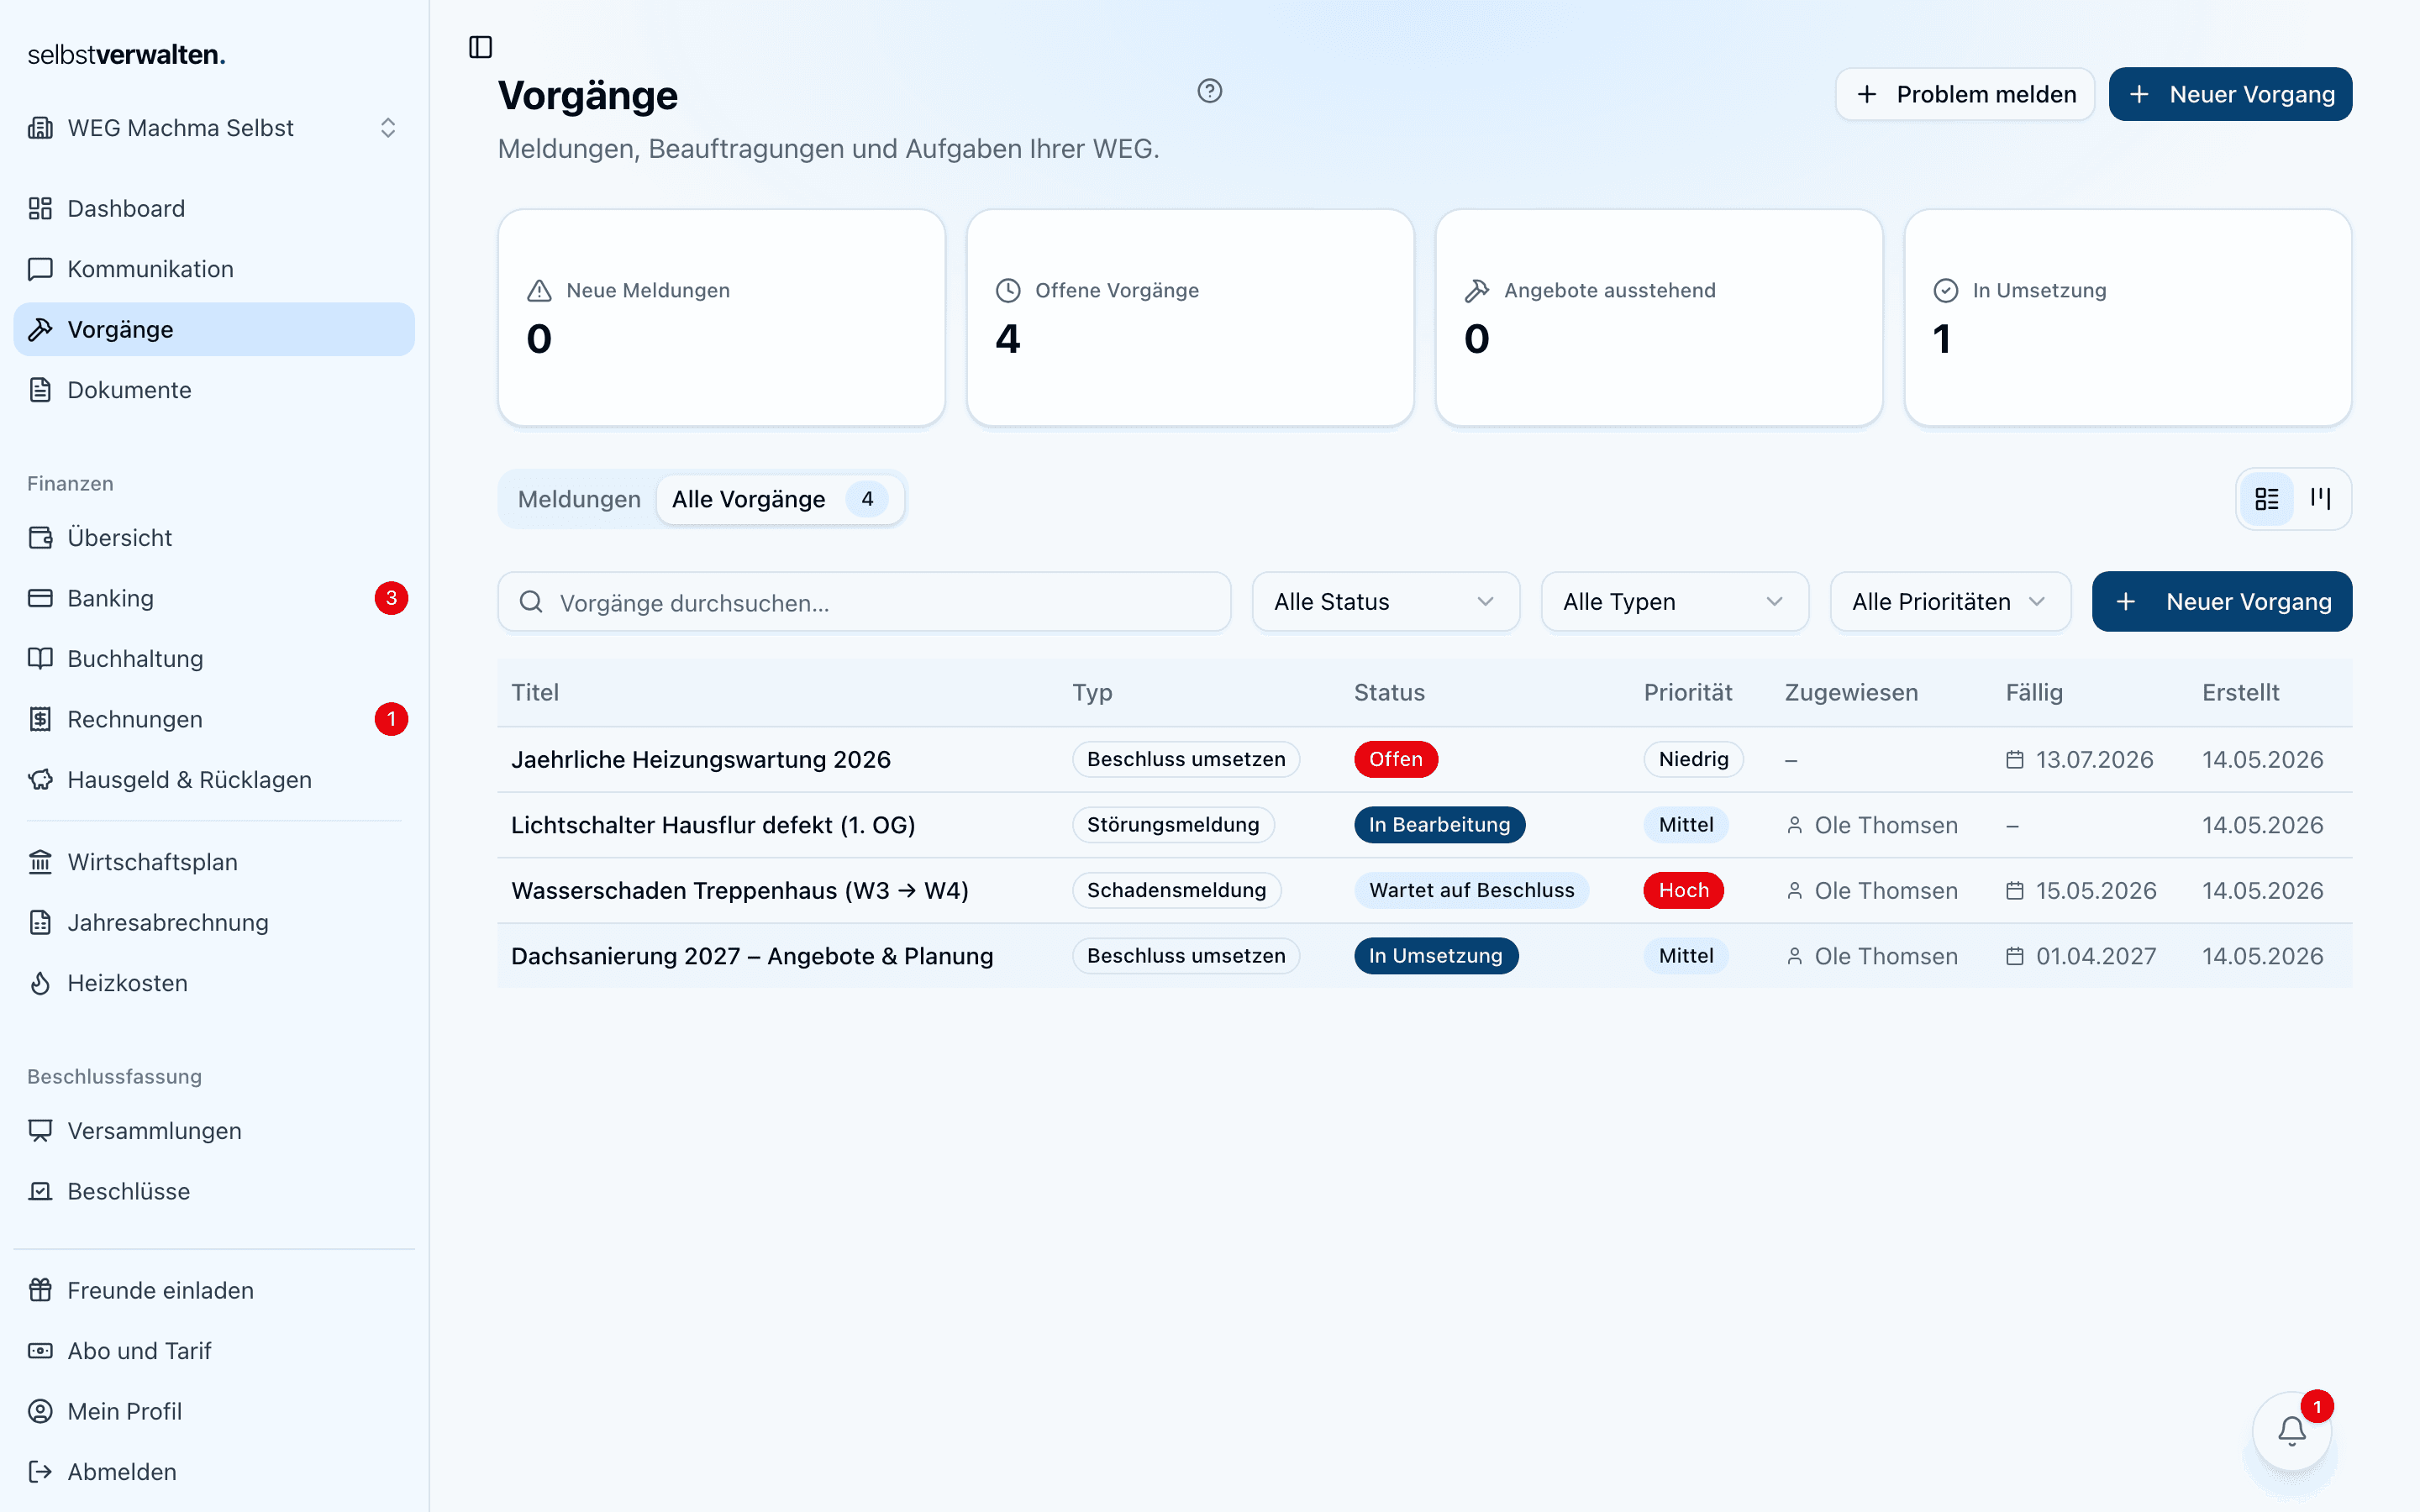Click the Heizkosten flame icon
This screenshot has width=2420, height=1512.
40,983
